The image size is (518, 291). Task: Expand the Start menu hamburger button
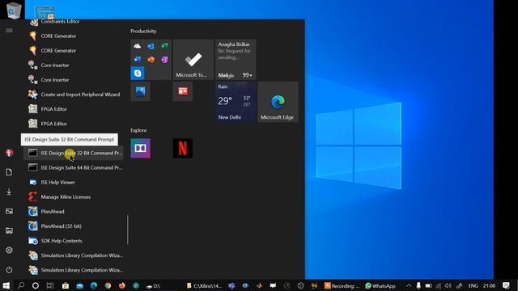9,31
